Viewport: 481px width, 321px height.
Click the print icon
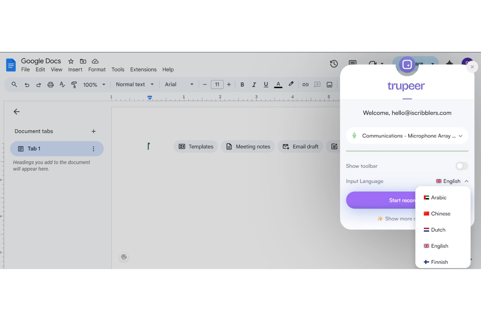pyautogui.click(x=50, y=84)
